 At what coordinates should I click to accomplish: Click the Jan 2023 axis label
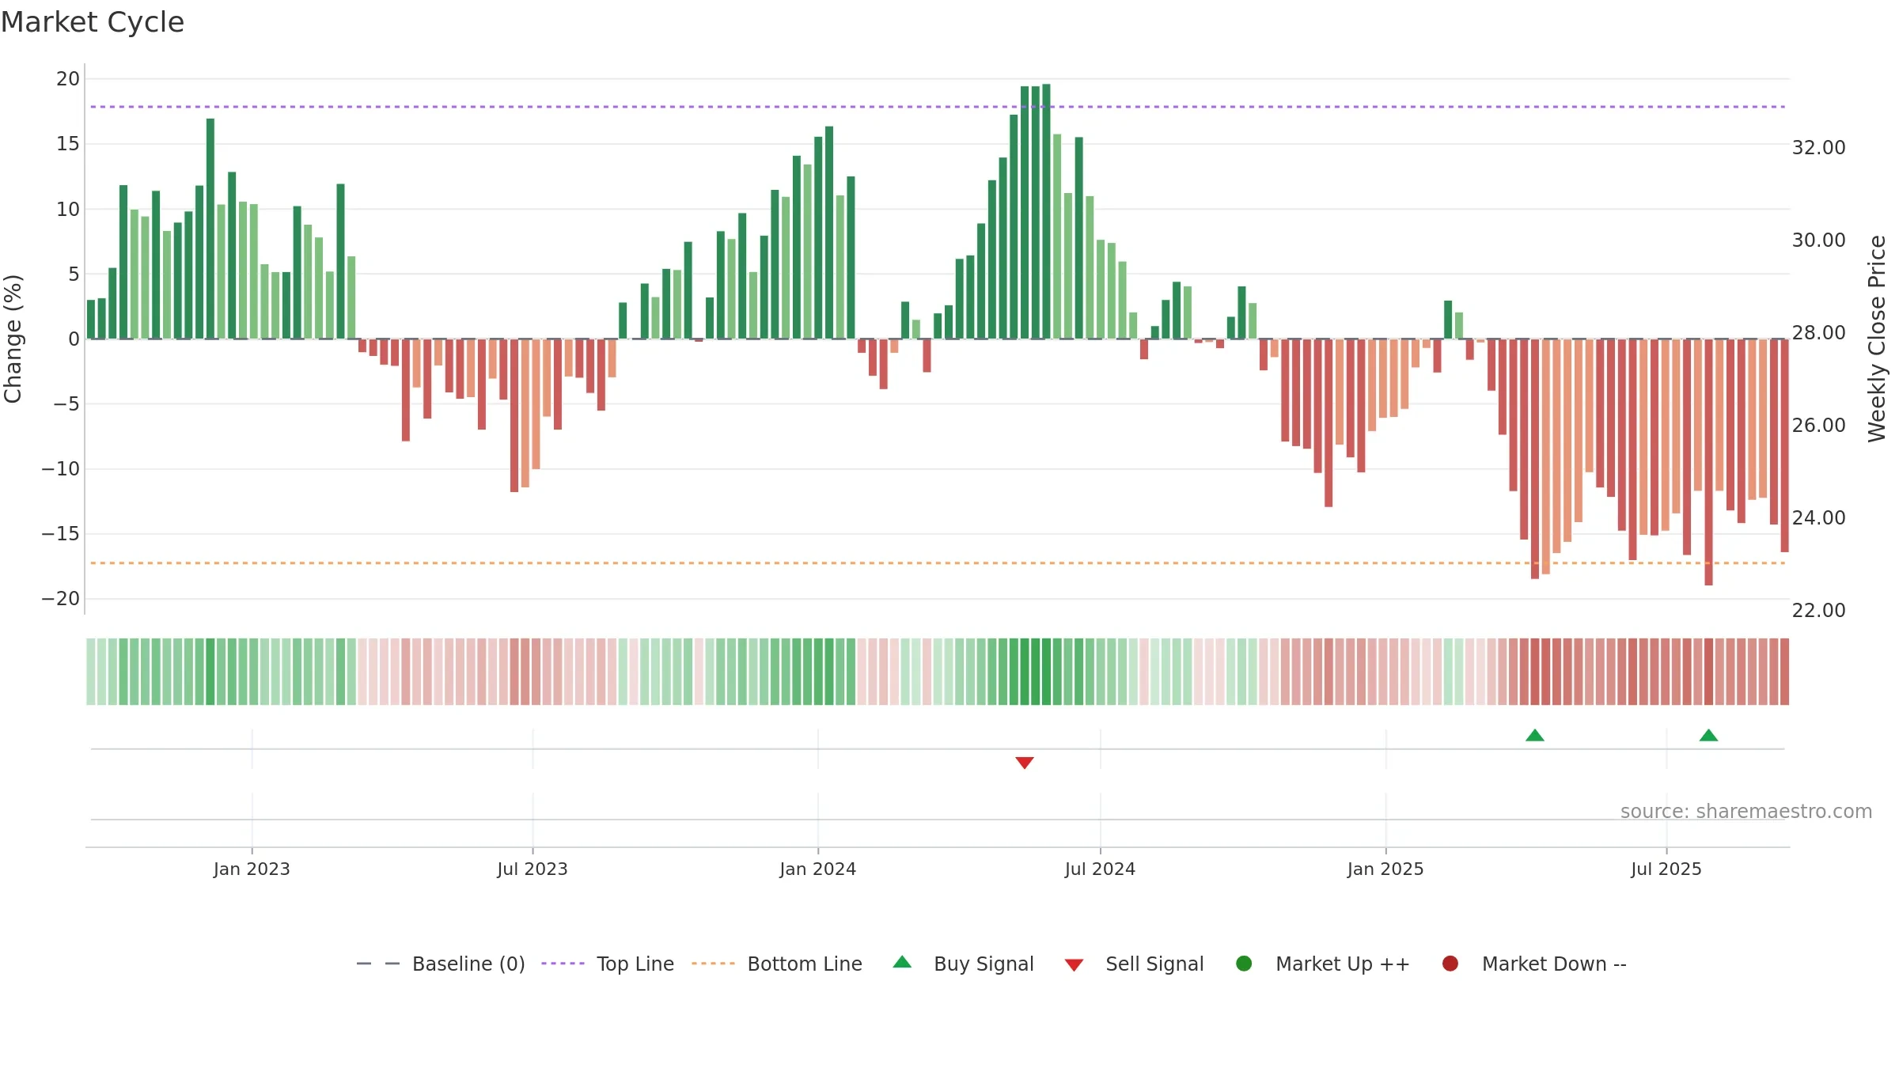252,869
